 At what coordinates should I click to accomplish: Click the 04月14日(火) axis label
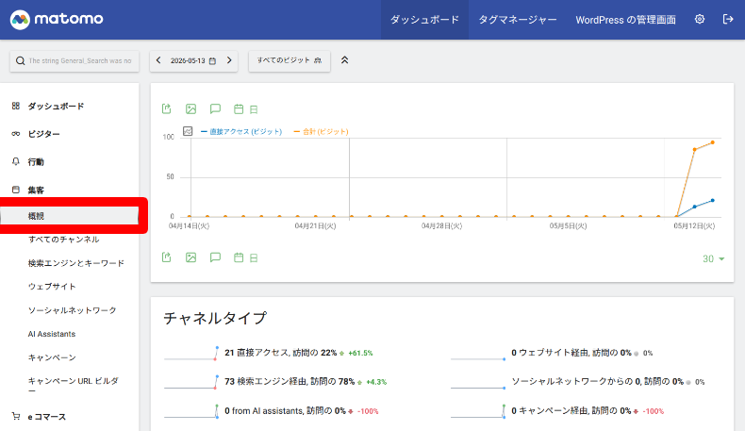click(190, 225)
